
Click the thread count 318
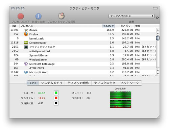tap(89, 93)
